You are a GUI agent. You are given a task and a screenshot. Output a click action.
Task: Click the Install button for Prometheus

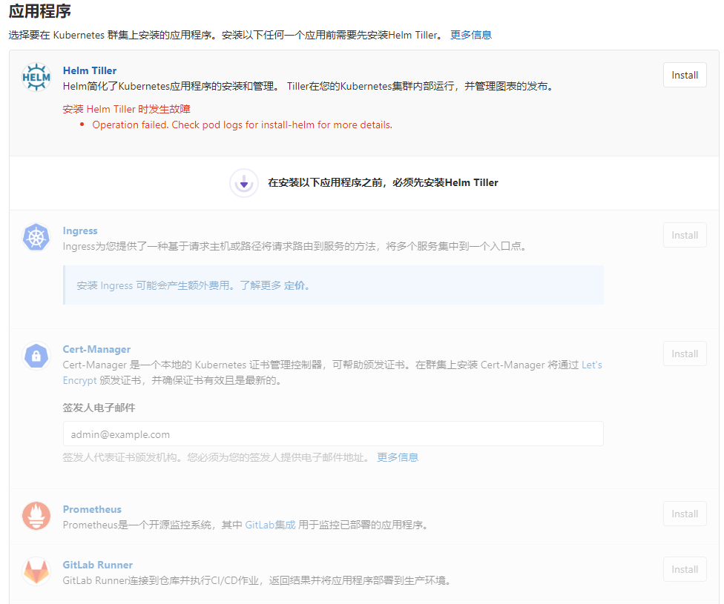[685, 514]
